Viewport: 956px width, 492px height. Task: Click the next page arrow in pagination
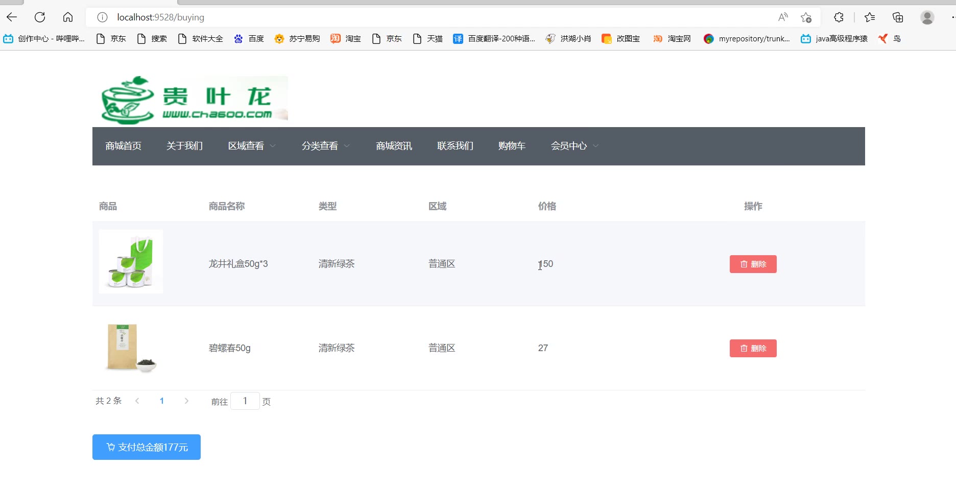(x=186, y=401)
